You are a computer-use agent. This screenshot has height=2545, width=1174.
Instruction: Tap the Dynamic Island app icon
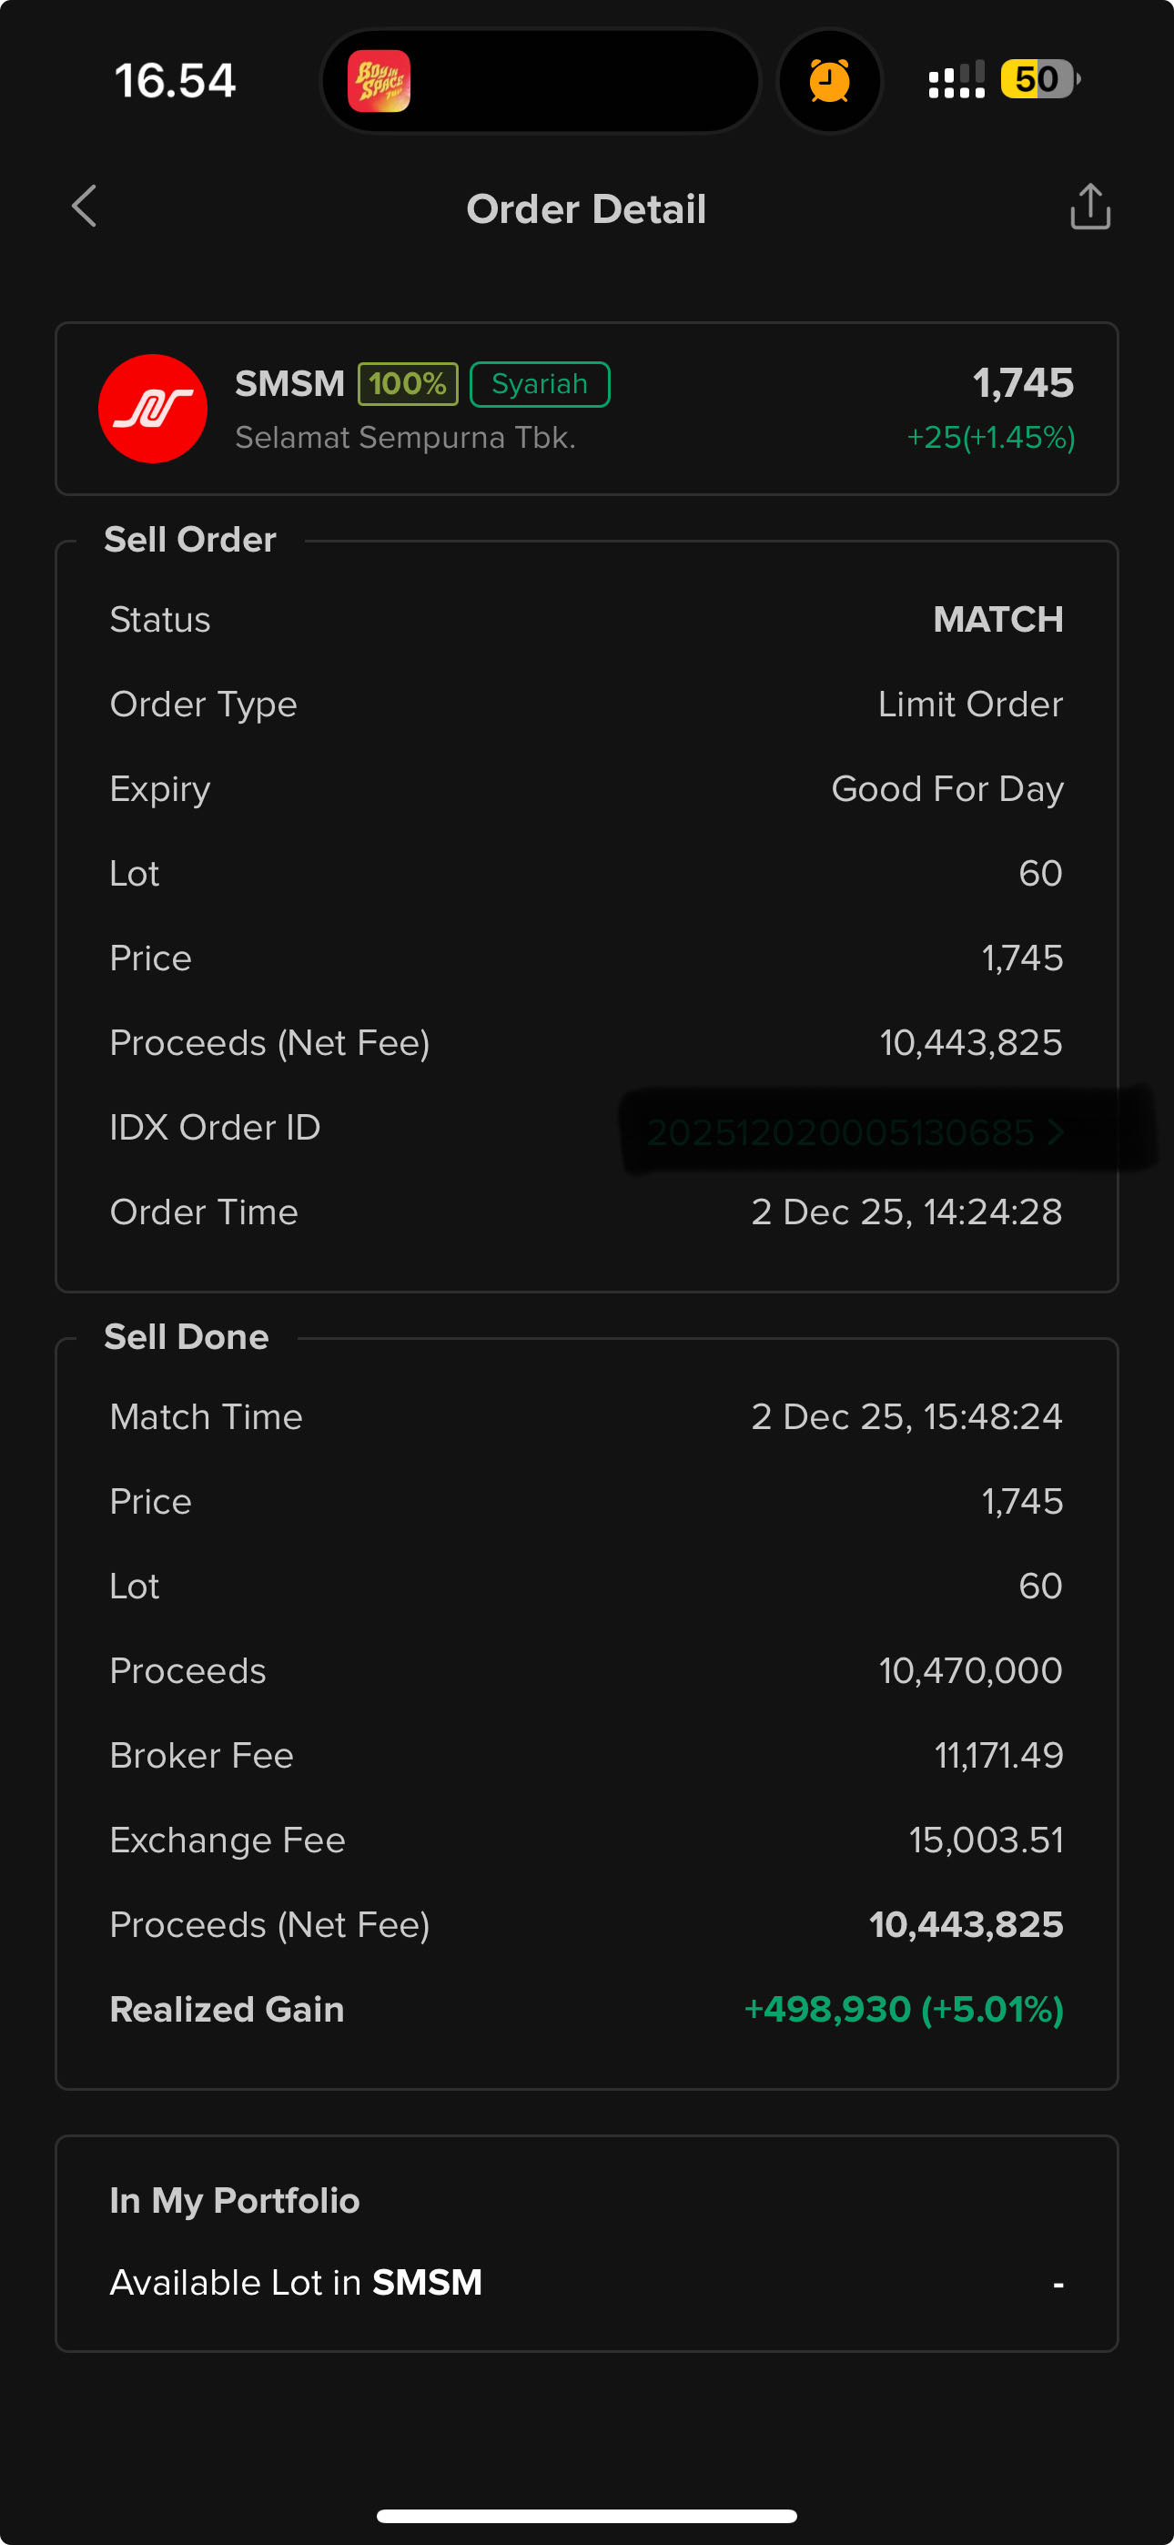380,81
